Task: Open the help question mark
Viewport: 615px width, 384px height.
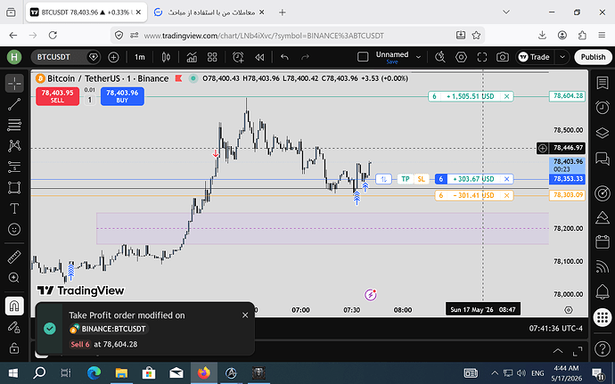Action: click(603, 348)
